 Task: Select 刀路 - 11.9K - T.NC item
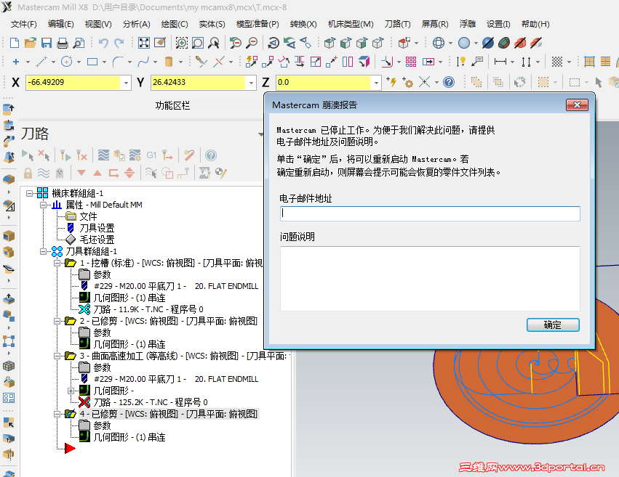[148, 309]
